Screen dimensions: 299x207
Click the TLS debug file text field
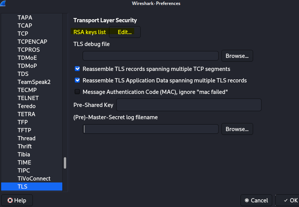(x=150, y=56)
